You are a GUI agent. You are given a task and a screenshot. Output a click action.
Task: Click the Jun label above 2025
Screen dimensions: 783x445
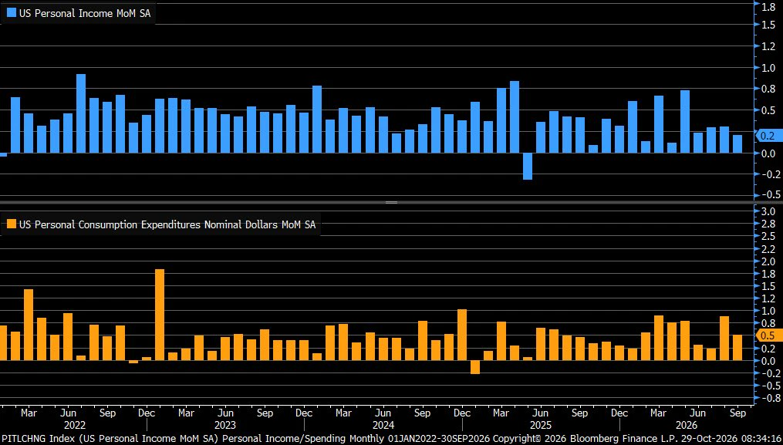(x=540, y=413)
